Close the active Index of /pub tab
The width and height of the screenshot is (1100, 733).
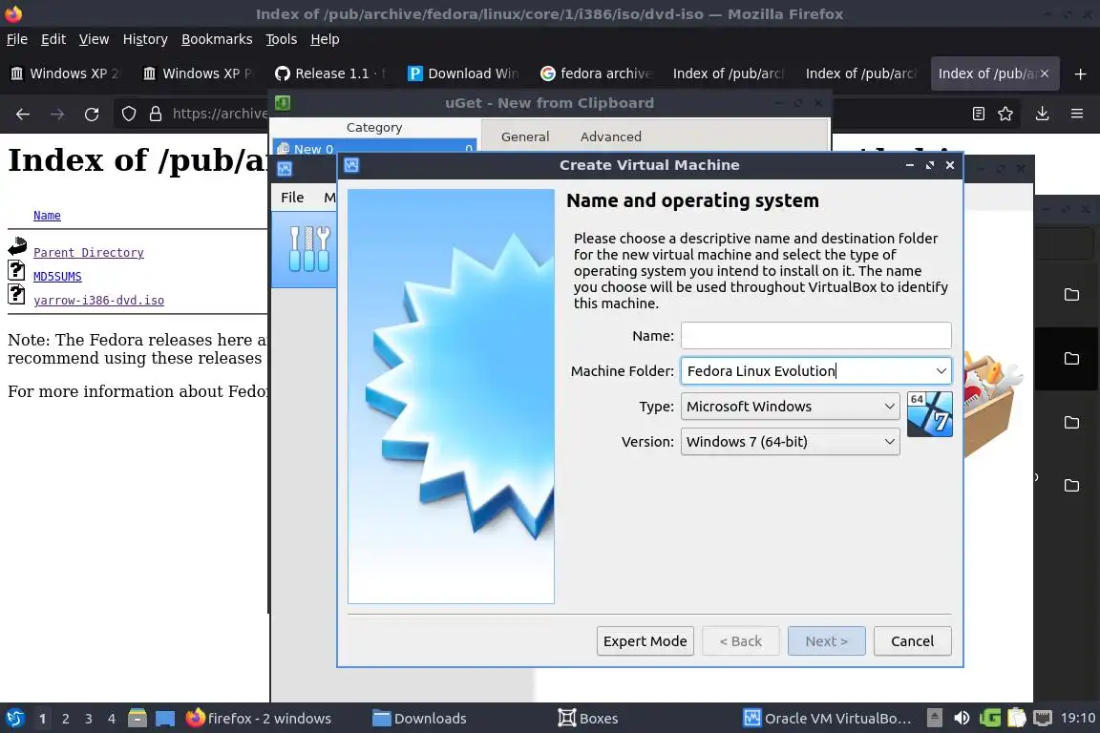pos(1044,73)
